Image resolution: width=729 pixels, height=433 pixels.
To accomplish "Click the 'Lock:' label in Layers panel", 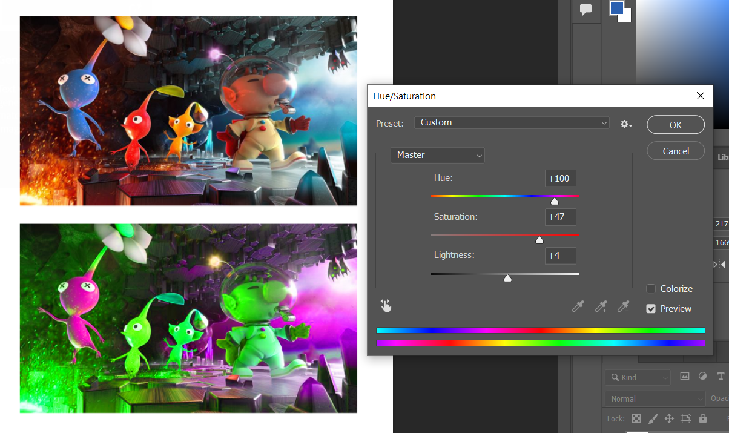I will coord(616,419).
